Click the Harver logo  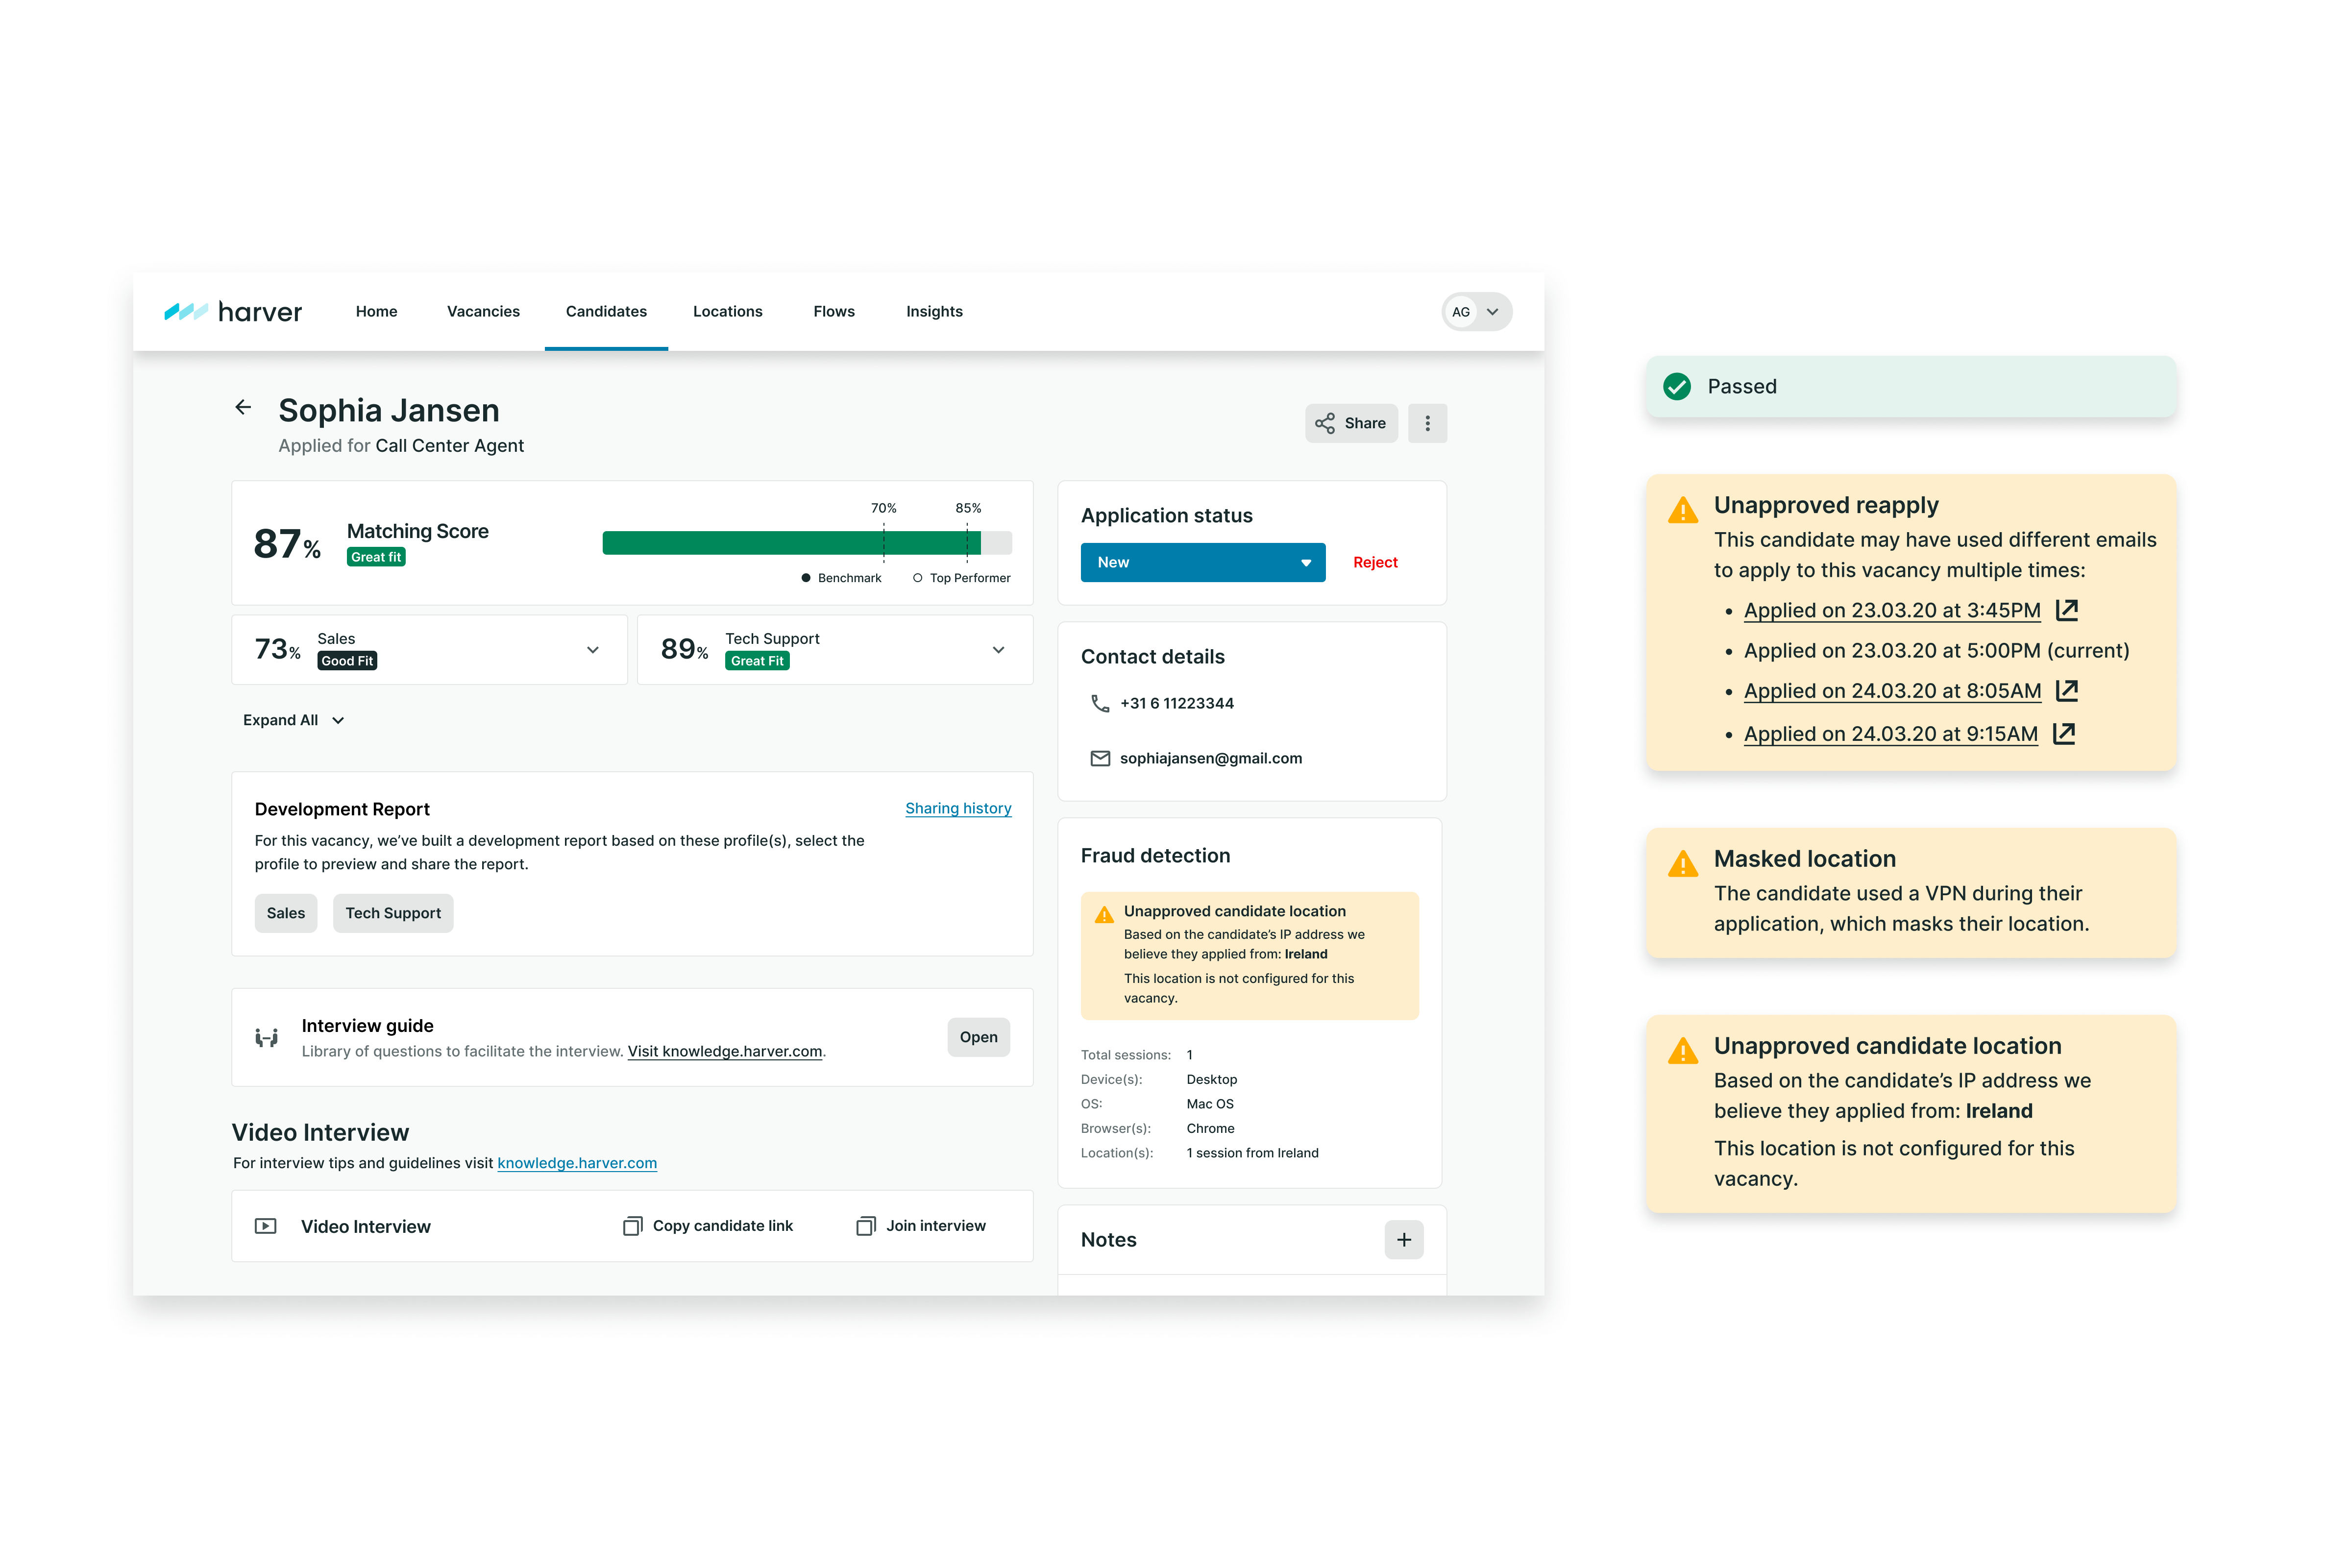233,312
